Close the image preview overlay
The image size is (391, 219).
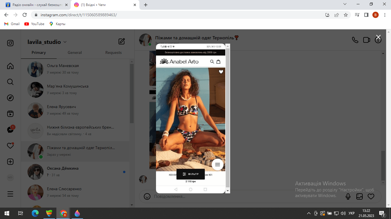[378, 37]
